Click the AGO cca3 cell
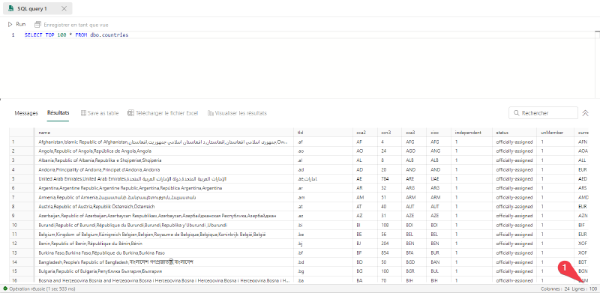600x293 pixels. point(415,151)
